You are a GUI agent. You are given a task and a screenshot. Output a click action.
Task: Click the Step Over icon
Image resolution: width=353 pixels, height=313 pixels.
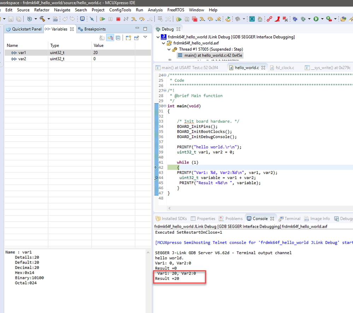coord(142,19)
